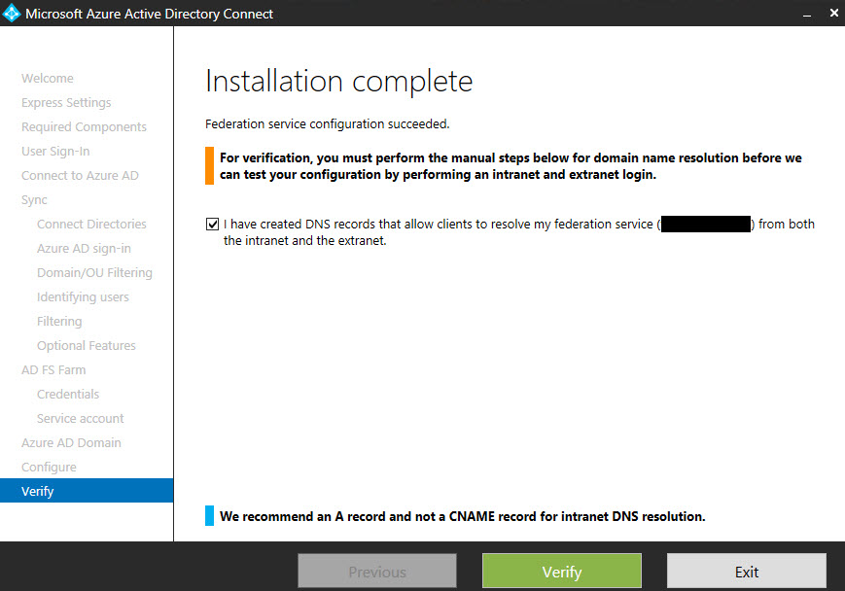Open Connect to Azure AD step
The height and width of the screenshot is (591, 845).
click(80, 176)
